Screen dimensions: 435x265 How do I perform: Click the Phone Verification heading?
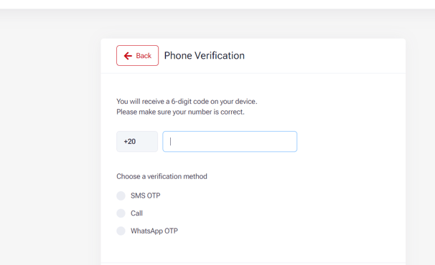coord(204,55)
